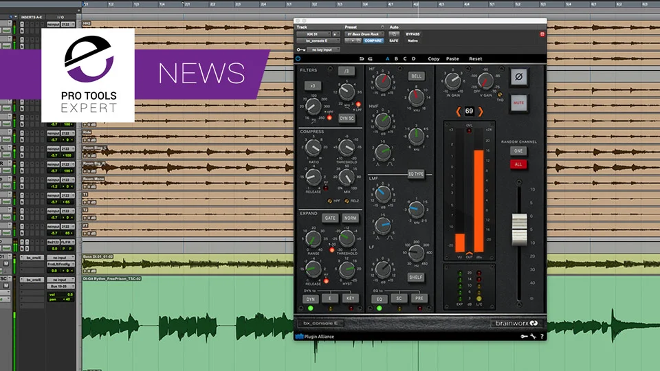Image resolution: width=660 pixels, height=371 pixels.
Task: Open the question mark help icon
Action: click(x=542, y=337)
